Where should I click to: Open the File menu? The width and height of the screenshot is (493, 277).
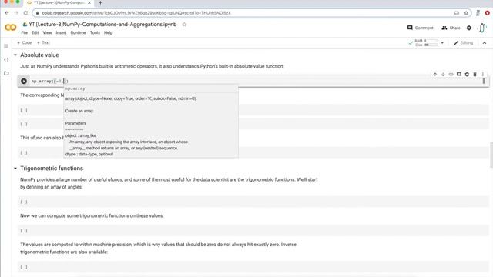coord(24,32)
